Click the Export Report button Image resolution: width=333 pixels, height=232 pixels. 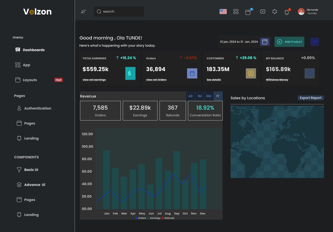click(x=311, y=98)
